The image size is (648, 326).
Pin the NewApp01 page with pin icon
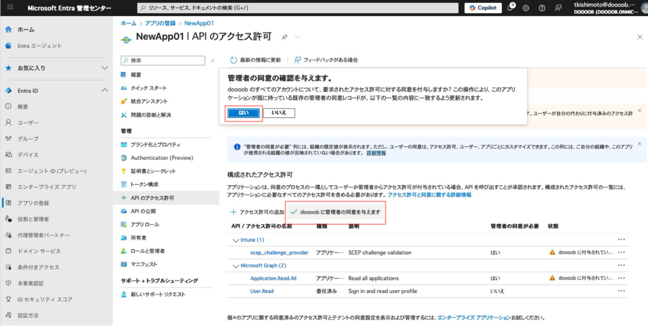tap(285, 37)
